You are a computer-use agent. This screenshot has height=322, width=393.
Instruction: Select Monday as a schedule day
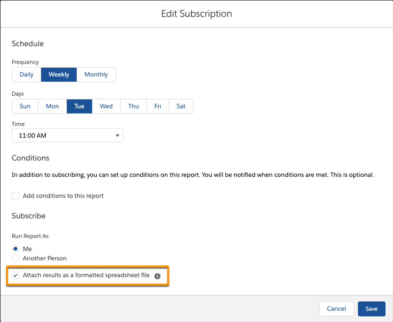click(52, 106)
